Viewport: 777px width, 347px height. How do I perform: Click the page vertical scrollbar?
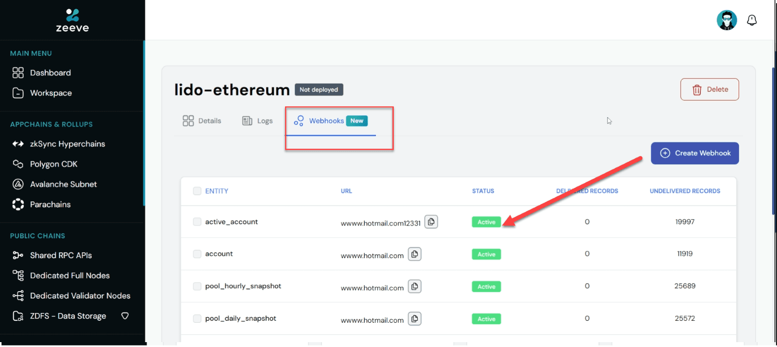coord(774,141)
